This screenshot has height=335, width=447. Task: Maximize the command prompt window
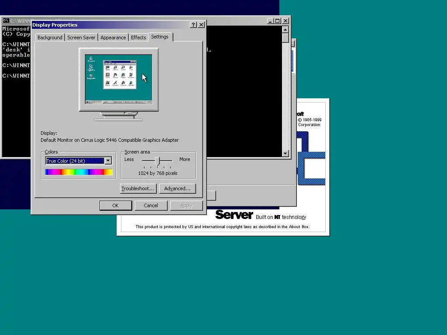pyautogui.click(x=277, y=21)
